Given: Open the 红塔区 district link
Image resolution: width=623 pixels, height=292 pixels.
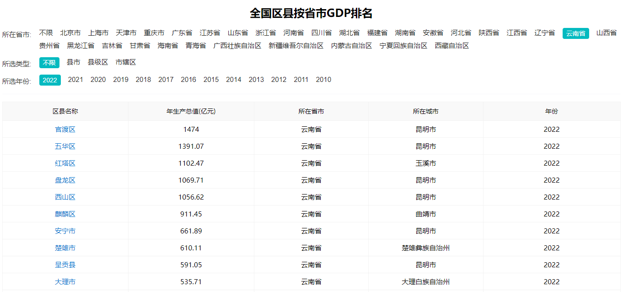Looking at the screenshot, I should point(65,163).
